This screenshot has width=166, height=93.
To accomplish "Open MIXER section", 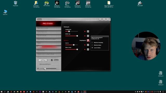I will tap(49, 47).
